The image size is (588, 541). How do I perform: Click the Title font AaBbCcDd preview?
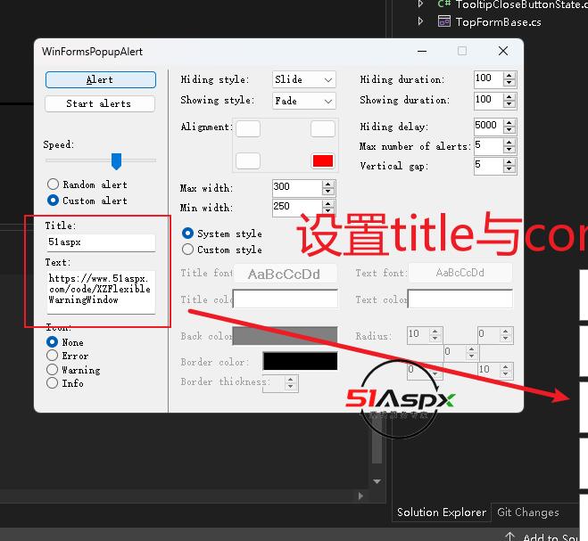pyautogui.click(x=285, y=274)
